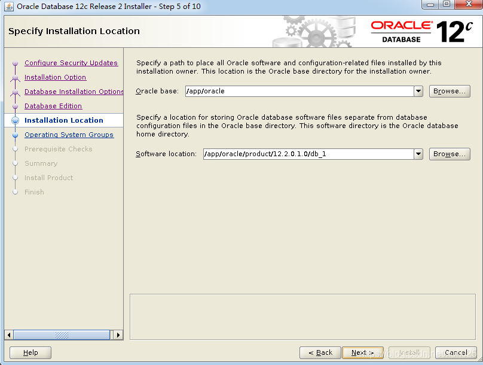This screenshot has width=483, height=365.
Task: Open the Oracle base dropdown arrow
Action: point(418,91)
